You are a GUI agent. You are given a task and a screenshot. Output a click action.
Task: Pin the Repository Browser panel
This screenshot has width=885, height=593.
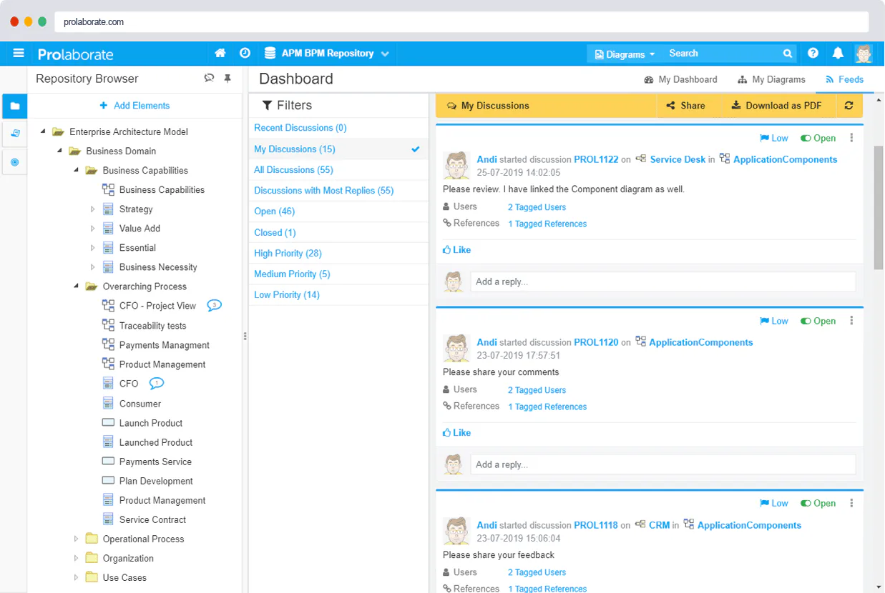[228, 79]
